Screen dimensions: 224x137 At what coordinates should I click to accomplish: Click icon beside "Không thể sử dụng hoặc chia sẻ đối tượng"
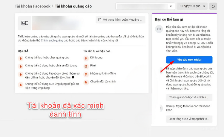pyautogui.click(x=21, y=67)
